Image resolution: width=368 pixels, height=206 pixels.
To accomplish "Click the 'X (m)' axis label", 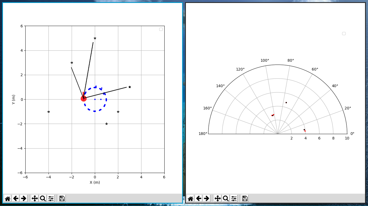I will [x=95, y=182].
